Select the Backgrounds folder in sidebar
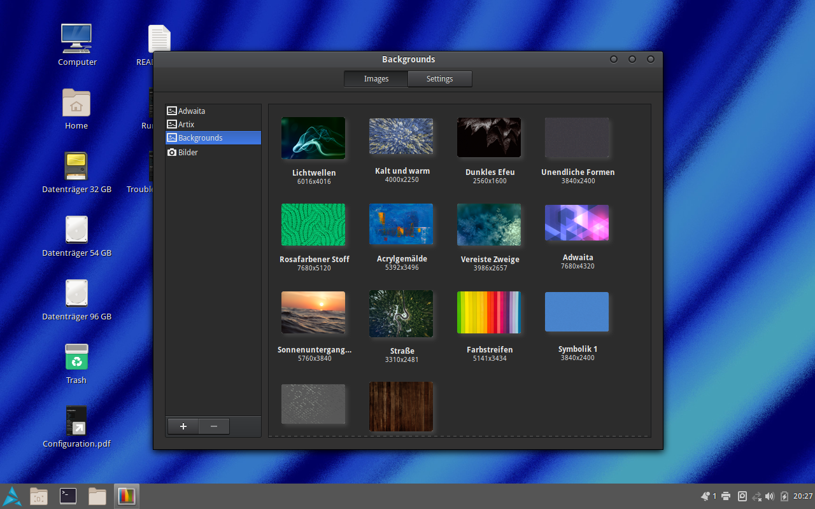The width and height of the screenshot is (815, 509). [213, 137]
